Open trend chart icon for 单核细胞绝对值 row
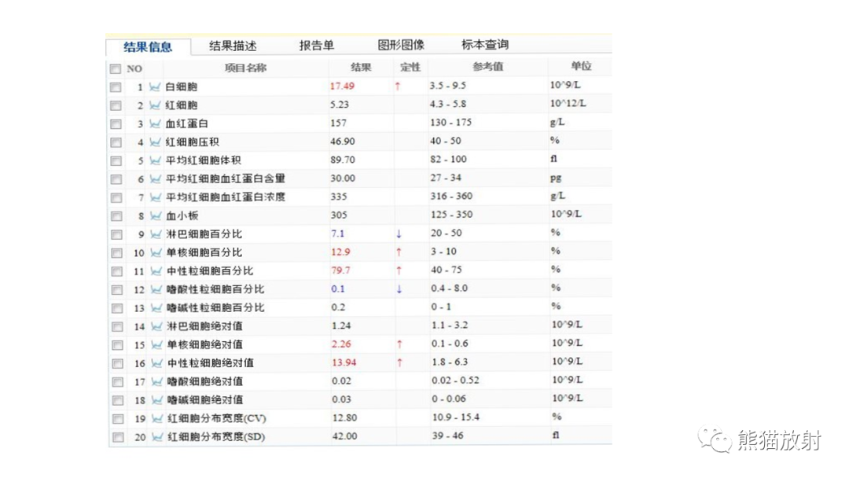This screenshot has width=849, height=478. click(157, 344)
